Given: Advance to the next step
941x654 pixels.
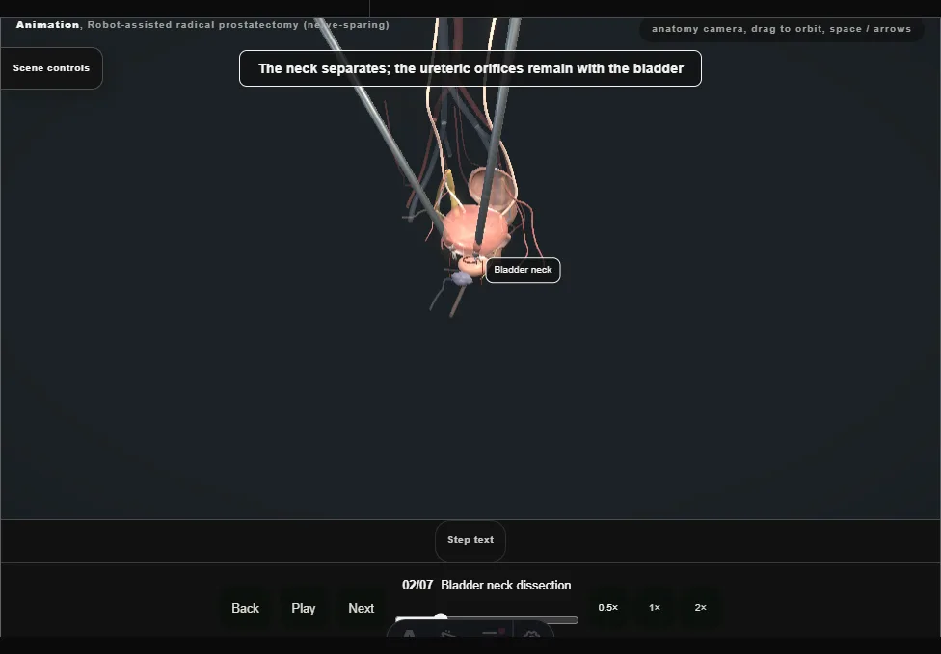Looking at the screenshot, I should (362, 608).
